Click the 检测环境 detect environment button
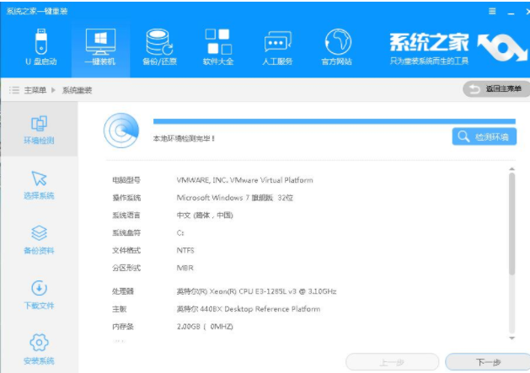 click(x=484, y=136)
